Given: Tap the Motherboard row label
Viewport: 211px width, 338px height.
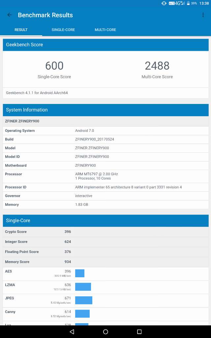Looking at the screenshot, I should pos(16,166).
